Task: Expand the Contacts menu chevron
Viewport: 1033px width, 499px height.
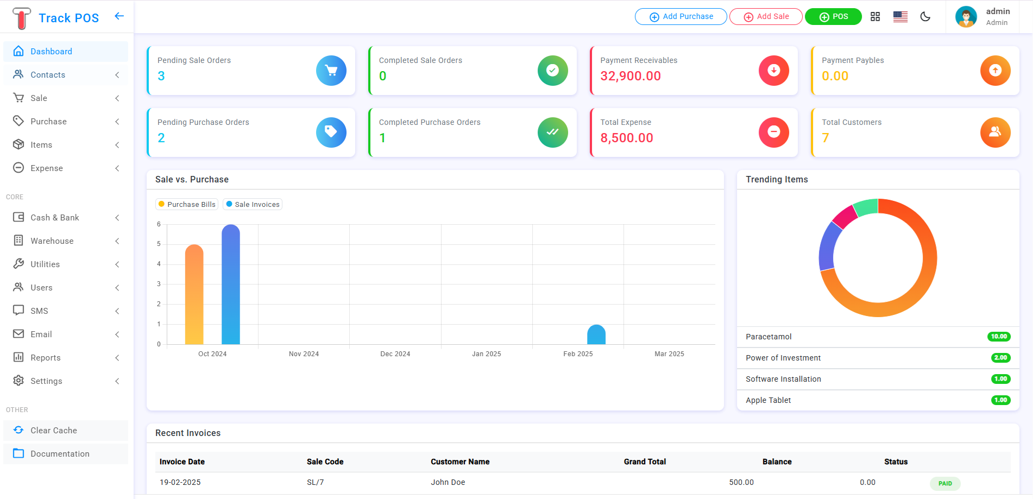Action: (117, 75)
